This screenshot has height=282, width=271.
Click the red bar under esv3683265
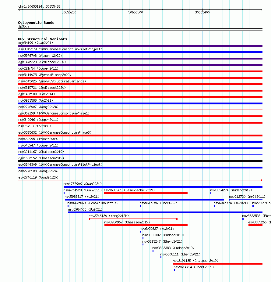point(255,225)
